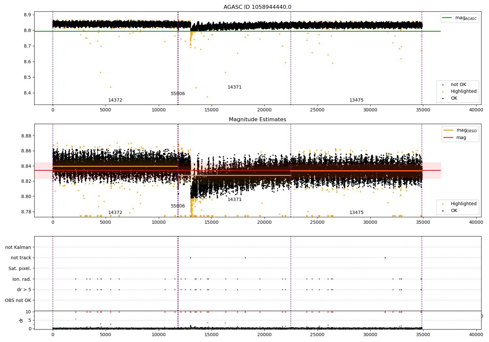The height and width of the screenshot is (342, 489).
Task: Select the mag OBSID legend entry with orange line
Action: click(x=460, y=130)
